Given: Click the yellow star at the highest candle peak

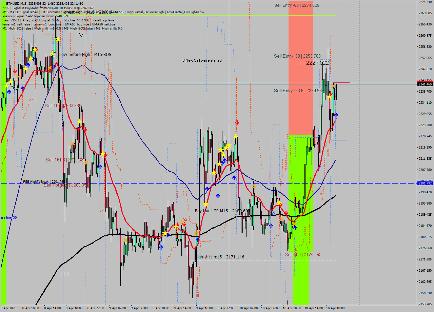Looking at the screenshot, I should click(58, 39).
